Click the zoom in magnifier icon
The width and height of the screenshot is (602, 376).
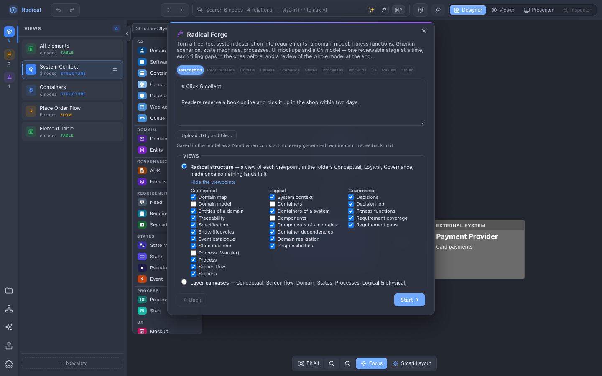[347, 363]
